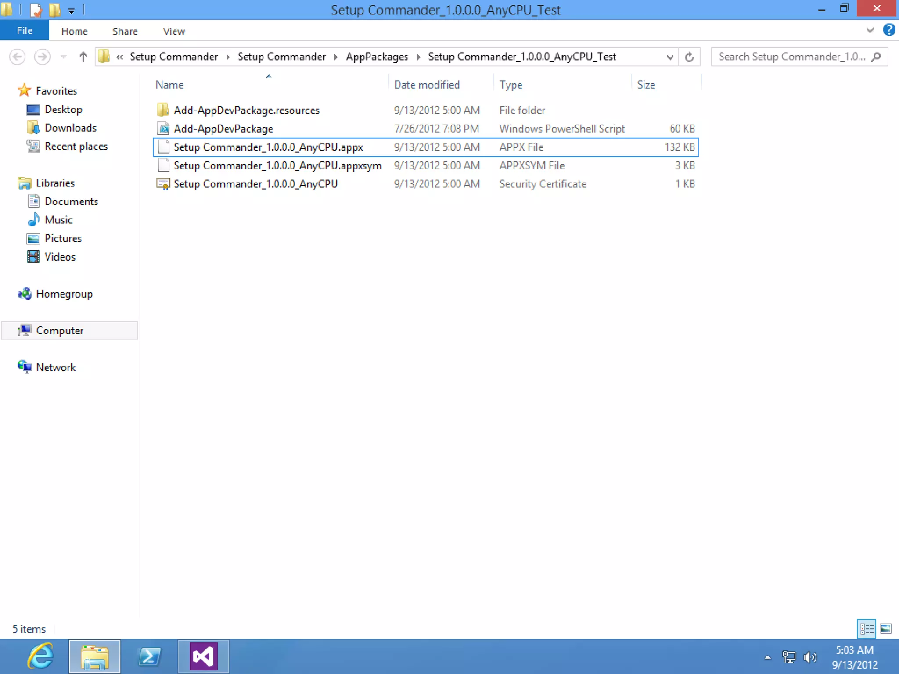Click the Properties icon in quick access toolbar

pyautogui.click(x=36, y=10)
